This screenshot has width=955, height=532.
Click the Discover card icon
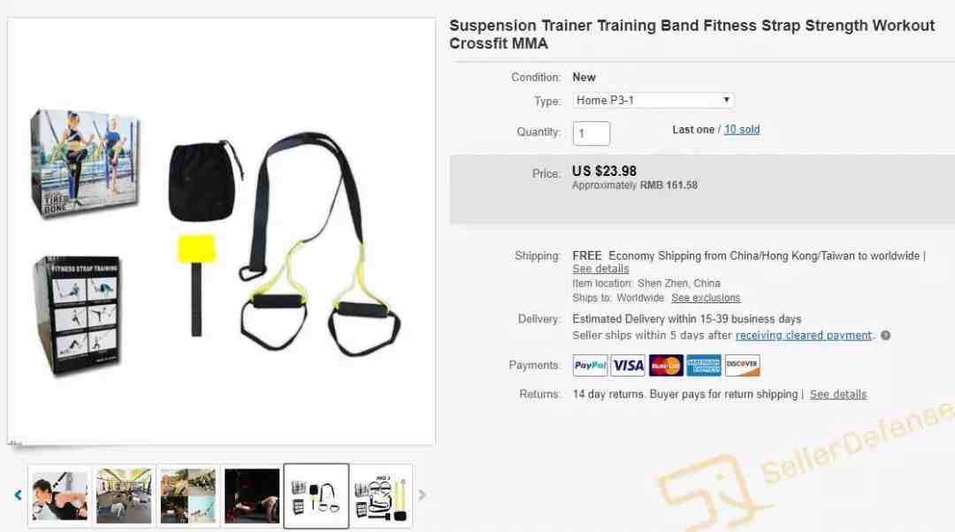742,365
